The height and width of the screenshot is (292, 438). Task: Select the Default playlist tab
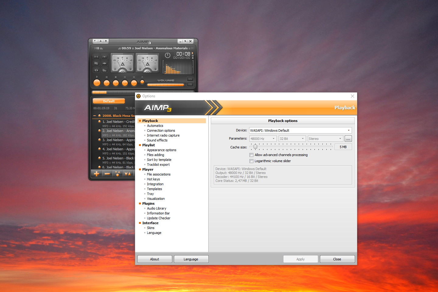click(109, 101)
